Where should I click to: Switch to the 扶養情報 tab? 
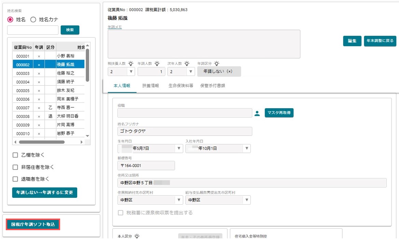[151, 86]
